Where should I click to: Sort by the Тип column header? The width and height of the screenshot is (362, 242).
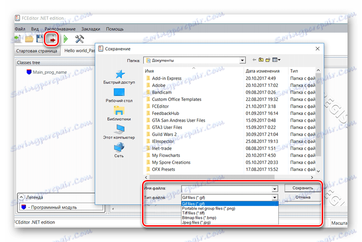tap(302, 71)
